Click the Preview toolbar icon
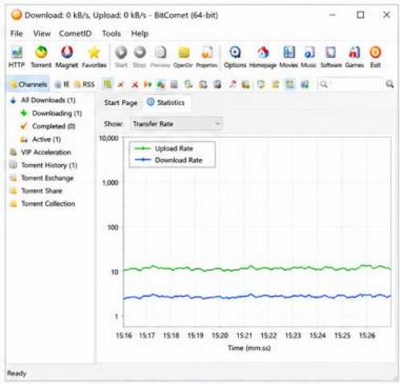The height and width of the screenshot is (384, 401). tap(160, 57)
